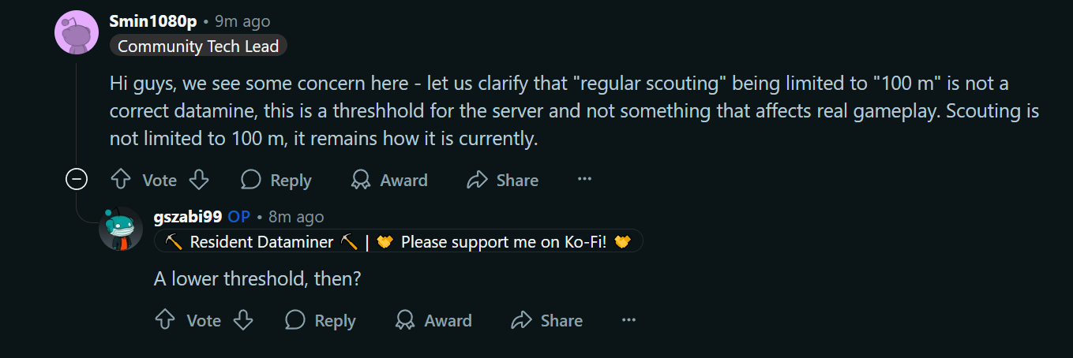Open more options on gszabi99's reply
This screenshot has width=1073, height=358.
[x=628, y=320]
